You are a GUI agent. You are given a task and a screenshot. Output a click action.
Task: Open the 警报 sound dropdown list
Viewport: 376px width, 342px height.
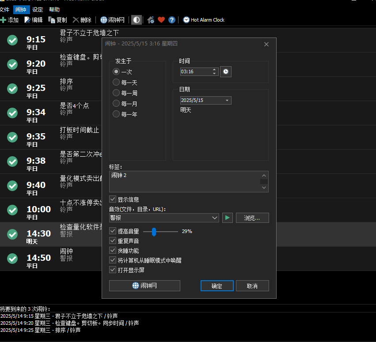[215, 218]
